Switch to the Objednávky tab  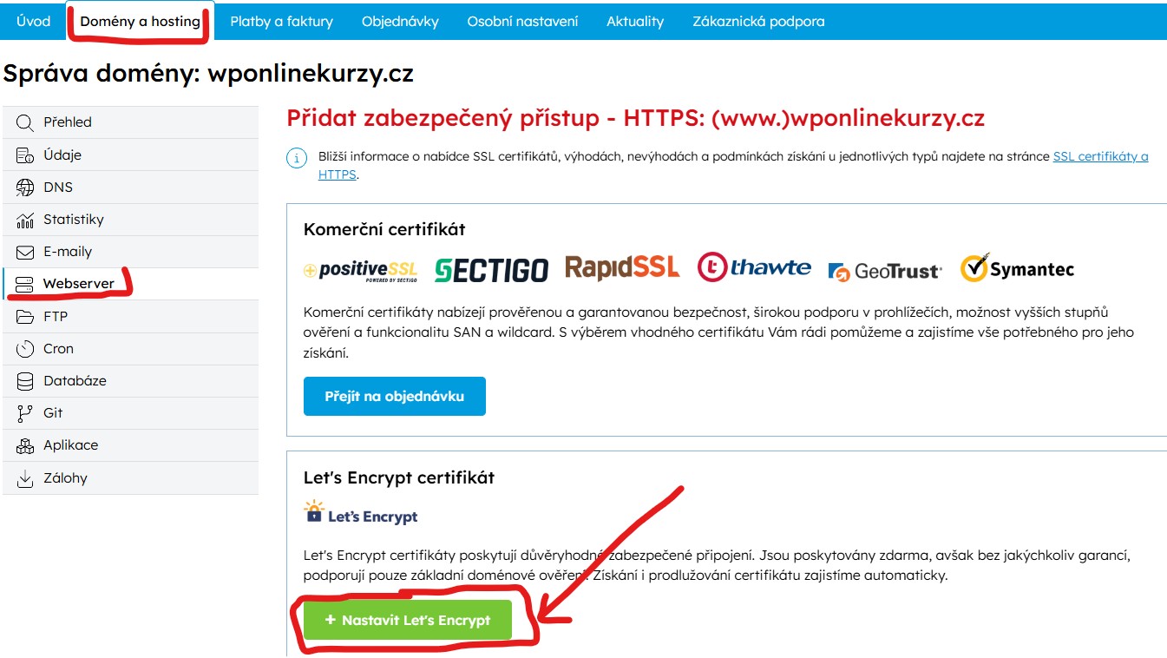[x=400, y=22]
